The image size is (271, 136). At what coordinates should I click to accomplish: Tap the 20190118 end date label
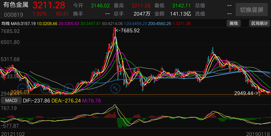pyautogui.click(x=258, y=134)
